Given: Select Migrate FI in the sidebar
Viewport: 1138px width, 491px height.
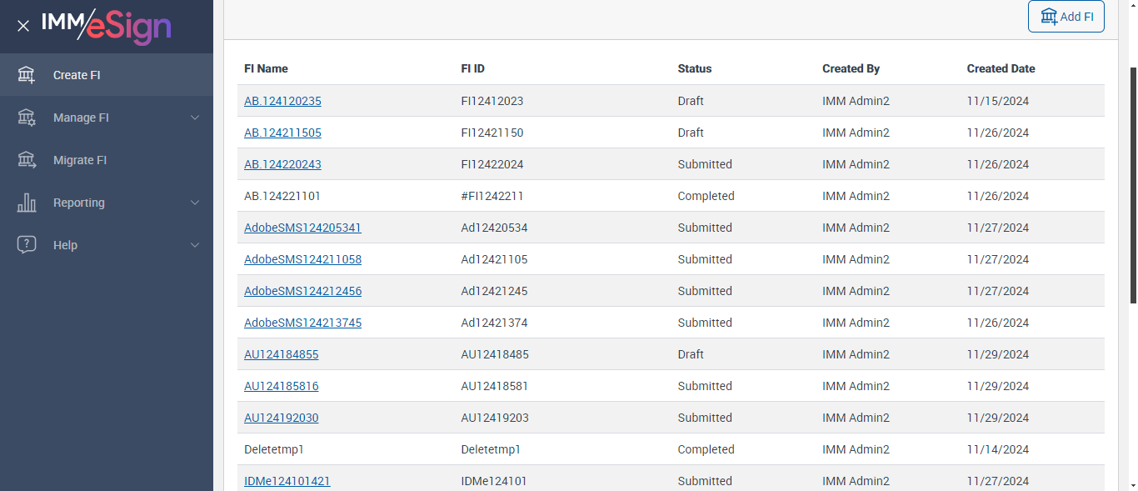Looking at the screenshot, I should pos(80,160).
